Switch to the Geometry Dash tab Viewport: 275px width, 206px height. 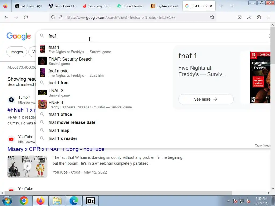[x=97, y=6]
